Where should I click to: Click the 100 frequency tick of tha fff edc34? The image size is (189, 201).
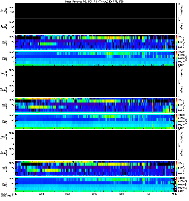pos(12,12)
